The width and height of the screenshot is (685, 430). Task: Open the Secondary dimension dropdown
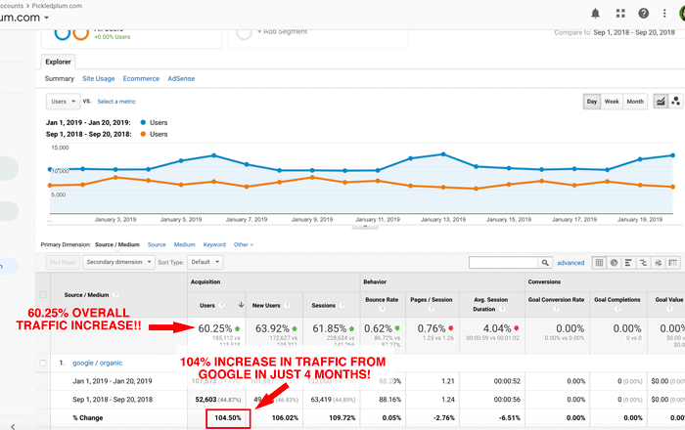[x=118, y=262]
